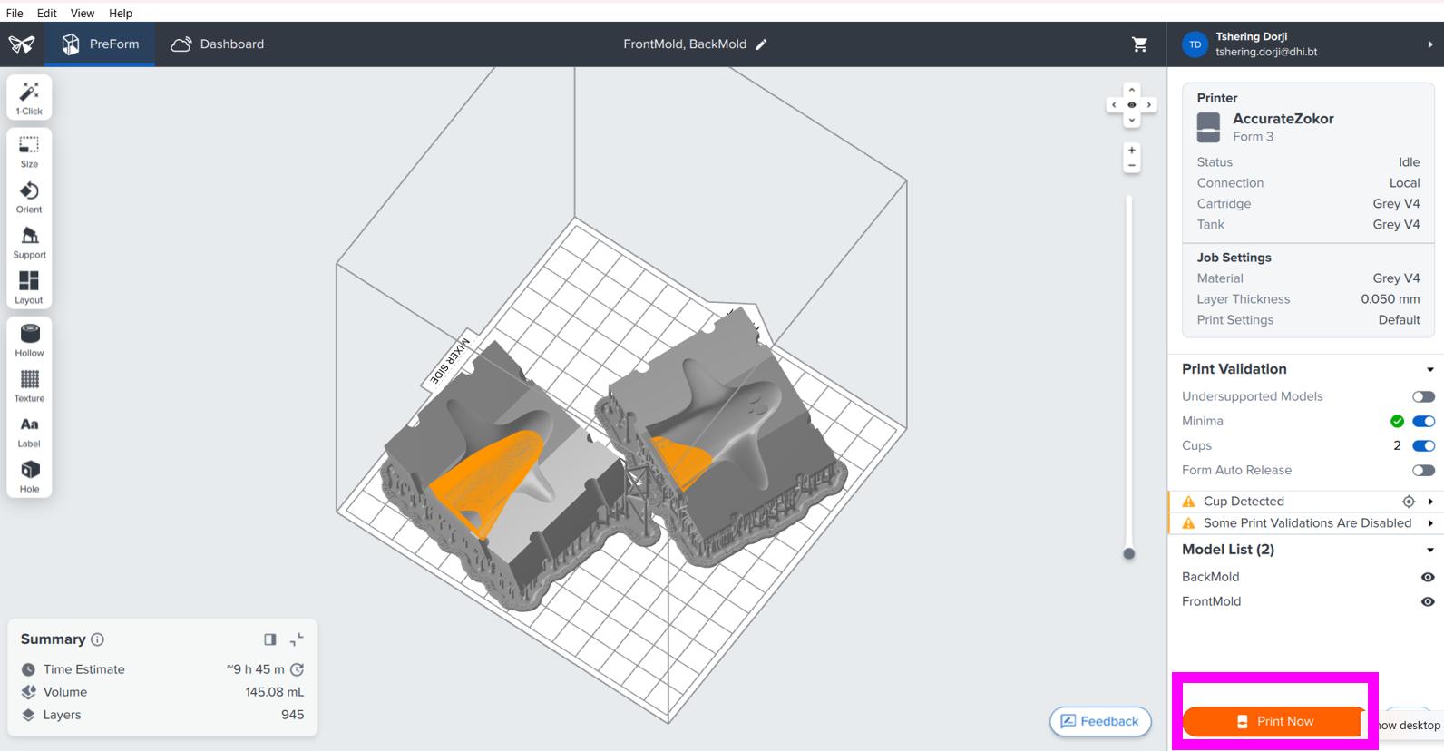The image size is (1444, 751).
Task: Disable the Cups validation toggle
Action: (1423, 445)
